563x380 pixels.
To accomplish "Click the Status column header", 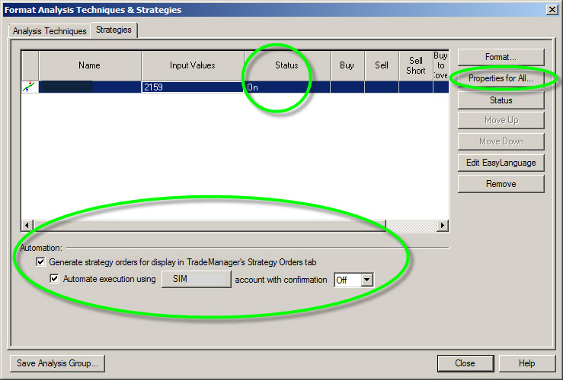I will [x=287, y=65].
